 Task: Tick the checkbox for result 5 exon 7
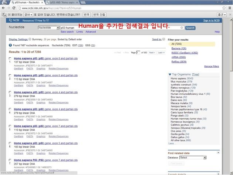click(x=10, y=126)
